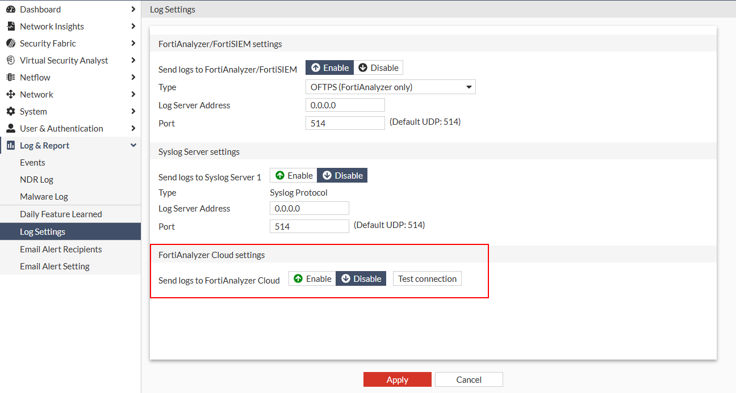
Task: Click the Test connection button
Action: tap(427, 278)
